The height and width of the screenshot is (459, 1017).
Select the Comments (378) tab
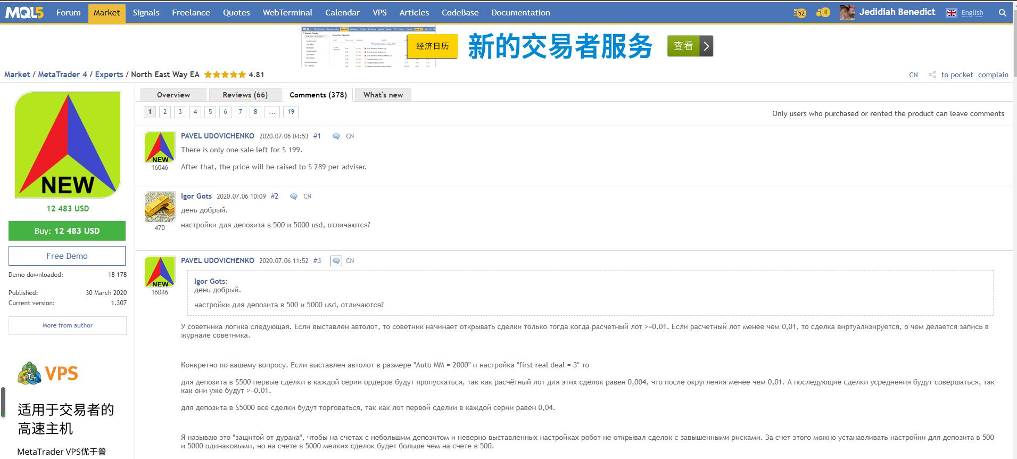(318, 95)
